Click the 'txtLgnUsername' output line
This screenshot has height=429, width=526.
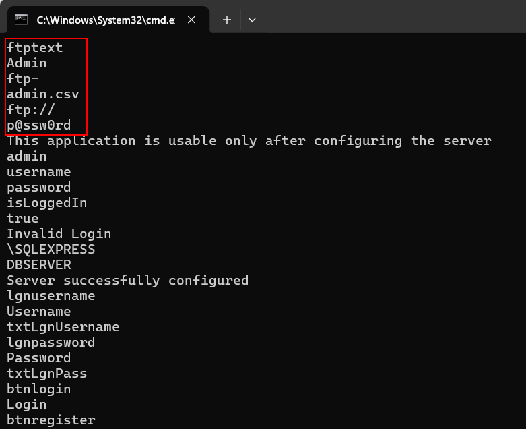click(63, 327)
